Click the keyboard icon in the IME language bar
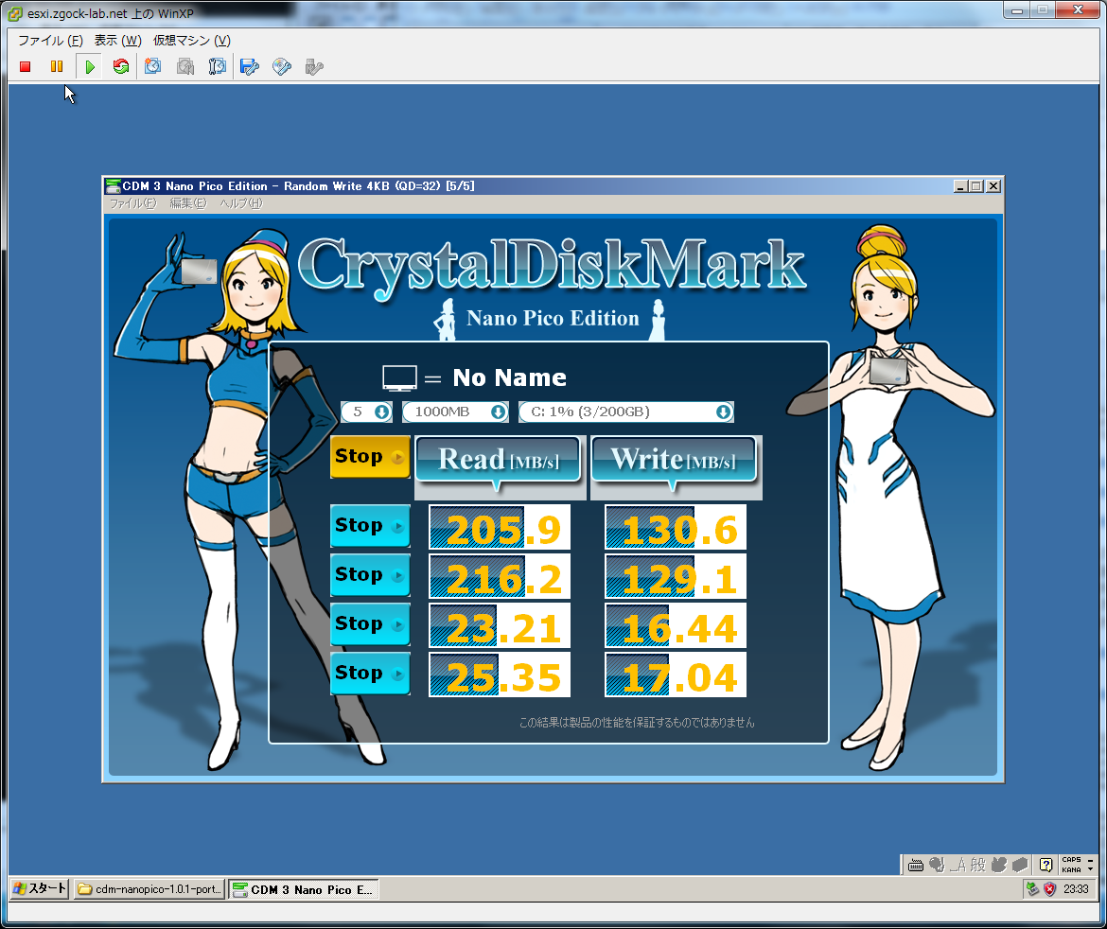 (916, 865)
